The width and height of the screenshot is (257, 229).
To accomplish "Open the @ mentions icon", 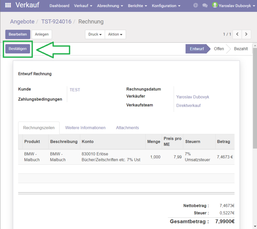I will [195, 5].
